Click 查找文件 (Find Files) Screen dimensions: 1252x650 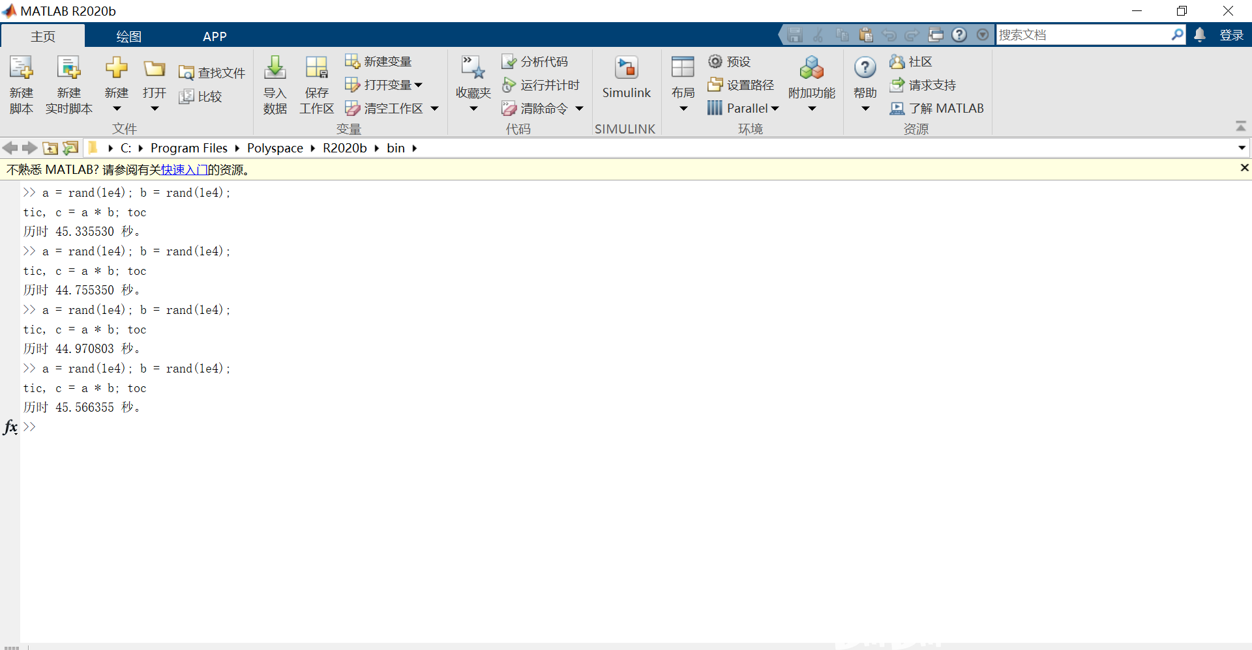tap(212, 73)
